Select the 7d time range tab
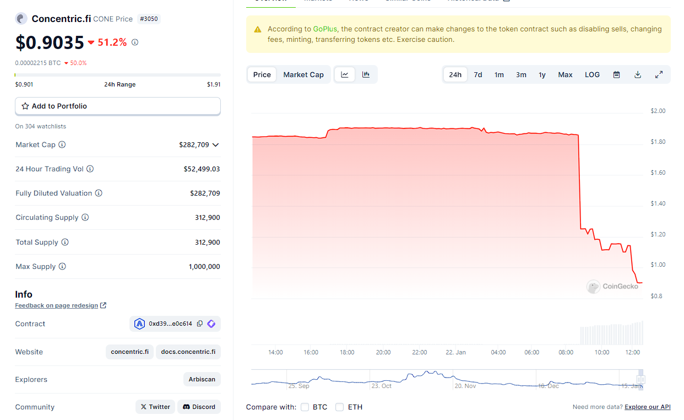The height and width of the screenshot is (420, 684). (477, 75)
